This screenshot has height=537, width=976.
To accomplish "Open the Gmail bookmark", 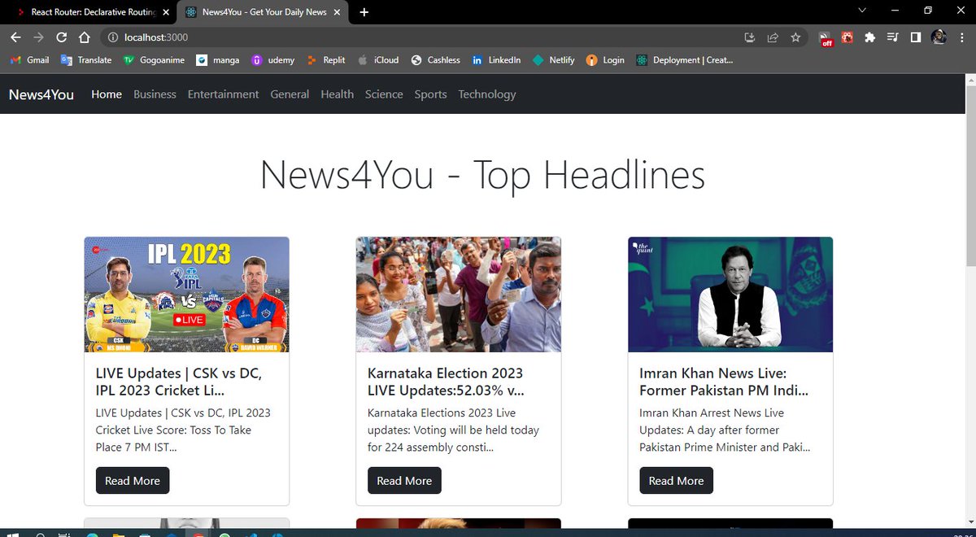I will coord(29,60).
